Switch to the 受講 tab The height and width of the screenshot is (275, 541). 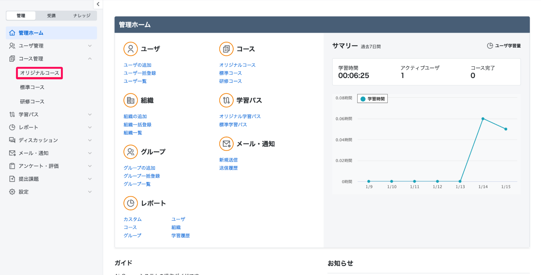point(51,16)
